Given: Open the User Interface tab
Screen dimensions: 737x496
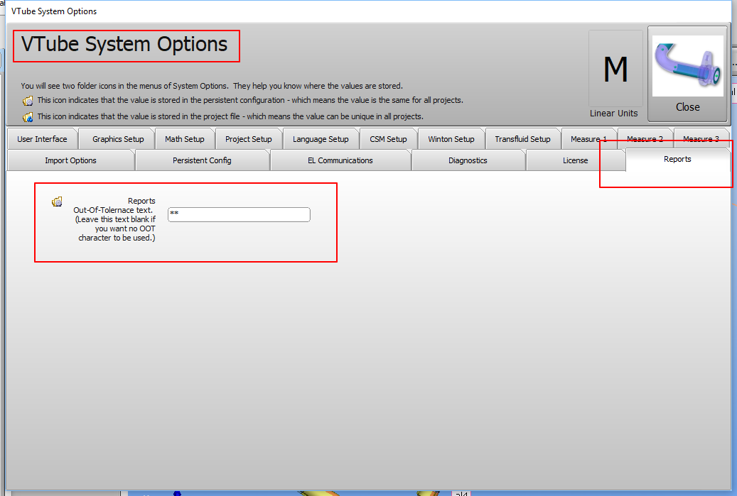Looking at the screenshot, I should click(42, 139).
